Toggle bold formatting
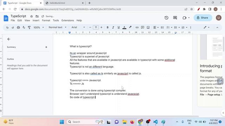The width and height of the screenshot is (225, 126). coord(108,27)
